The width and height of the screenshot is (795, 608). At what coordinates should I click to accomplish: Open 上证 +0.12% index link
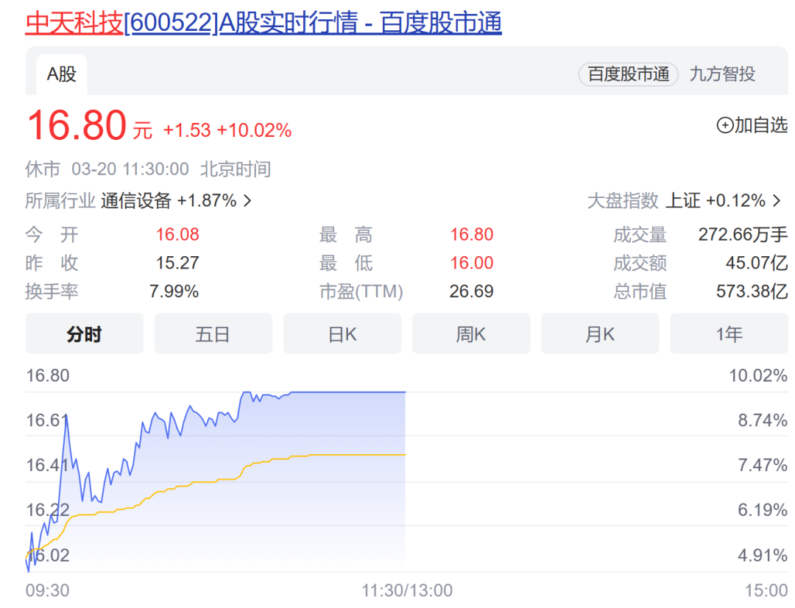(715, 201)
